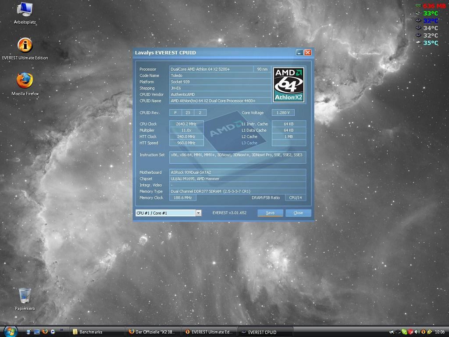
Task: Click CPUID Name Processor 4400+ field
Action: pos(220,100)
